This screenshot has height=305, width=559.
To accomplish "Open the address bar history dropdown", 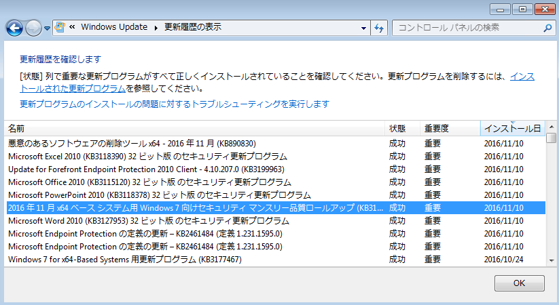I will [x=363, y=28].
